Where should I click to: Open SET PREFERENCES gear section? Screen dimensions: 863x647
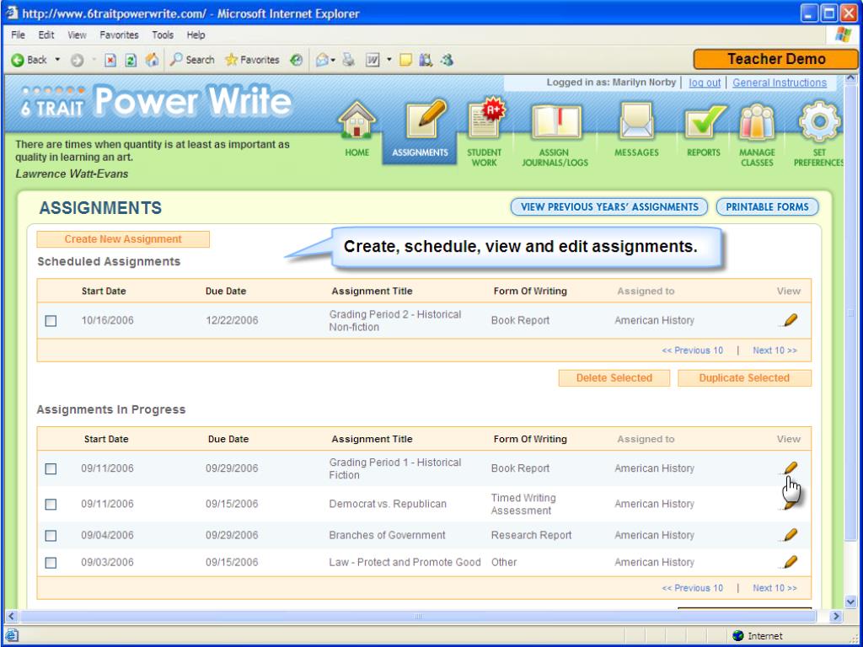point(819,134)
